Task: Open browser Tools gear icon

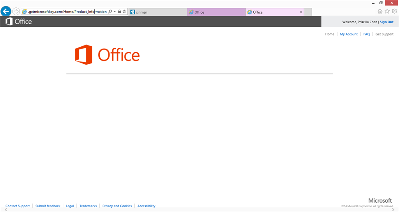Action: click(x=394, y=11)
